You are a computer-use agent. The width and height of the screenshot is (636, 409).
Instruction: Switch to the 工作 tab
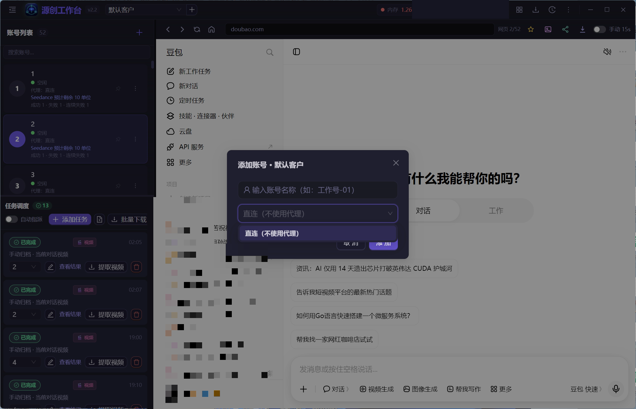point(496,211)
